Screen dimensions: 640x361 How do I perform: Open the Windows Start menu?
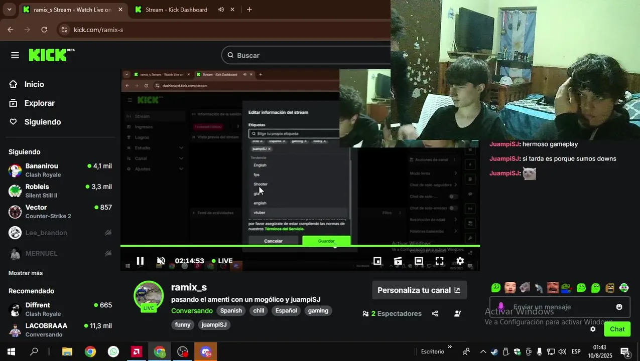pos(11,352)
